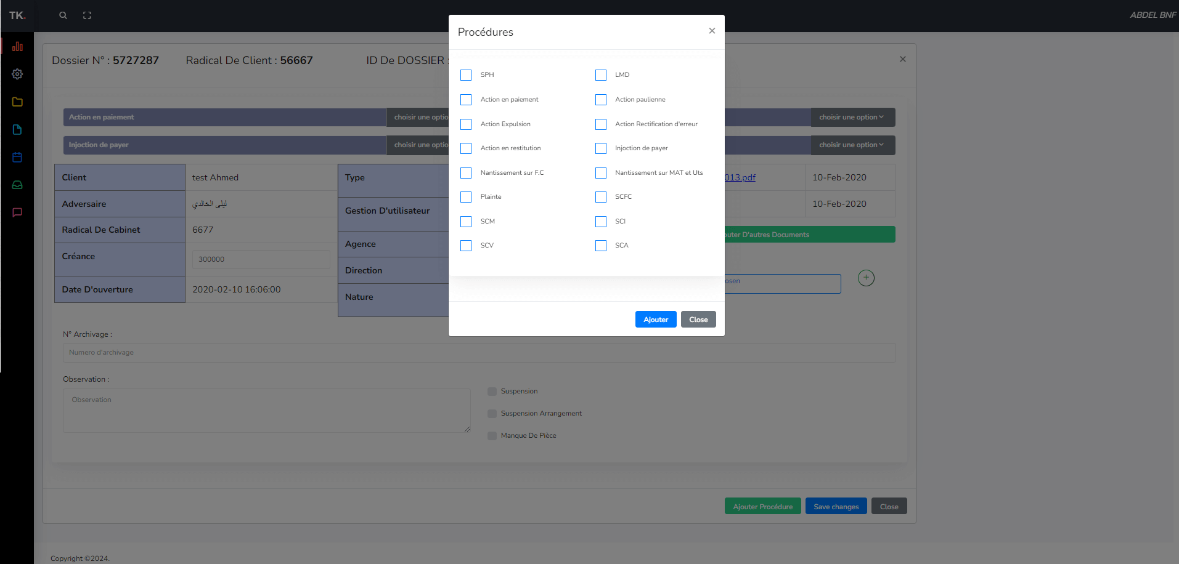Click the dossier panel Close button
Viewport: 1179px width, 564px height.
889,507
